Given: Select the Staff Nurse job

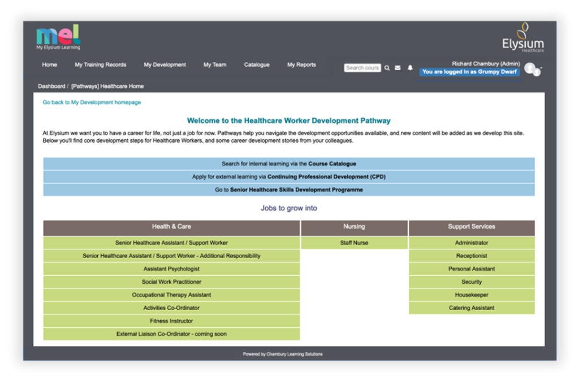Looking at the screenshot, I should coord(354,243).
